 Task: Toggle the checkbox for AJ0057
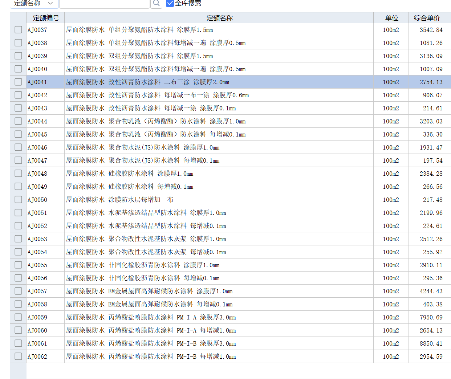click(18, 291)
